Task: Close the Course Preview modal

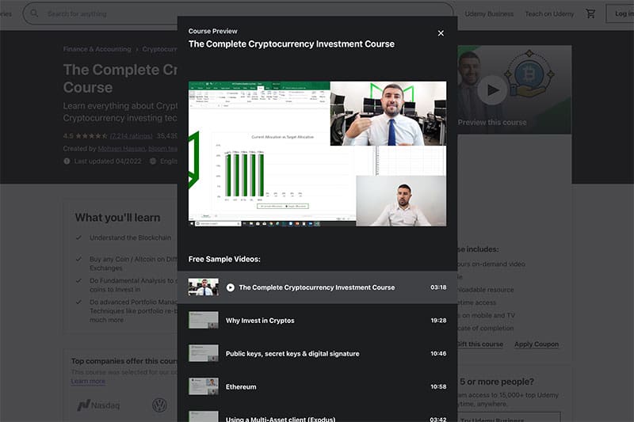Action: (x=441, y=33)
